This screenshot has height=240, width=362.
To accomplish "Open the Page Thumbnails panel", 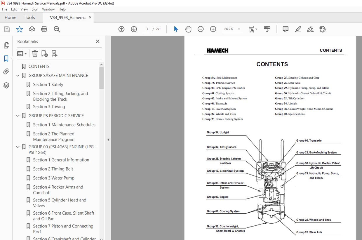I will [6, 45].
